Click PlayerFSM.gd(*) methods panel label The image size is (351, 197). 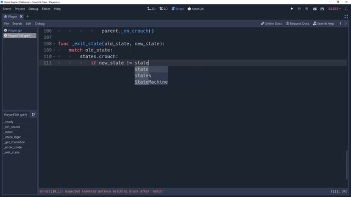15,114
